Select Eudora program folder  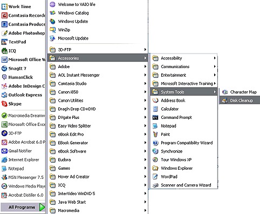point(98,159)
